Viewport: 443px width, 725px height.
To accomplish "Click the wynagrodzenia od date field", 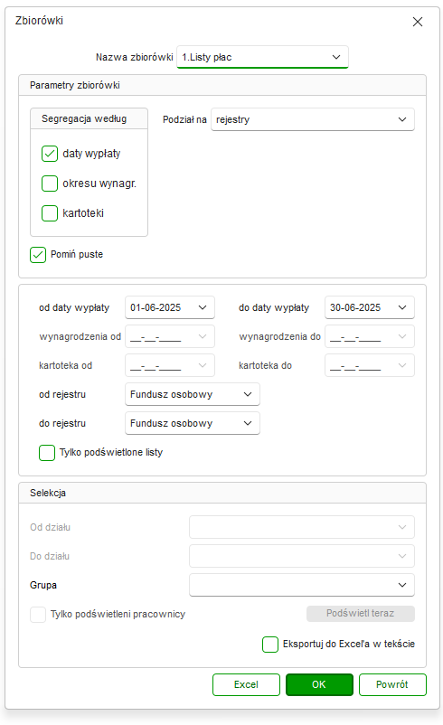I will coord(170,336).
